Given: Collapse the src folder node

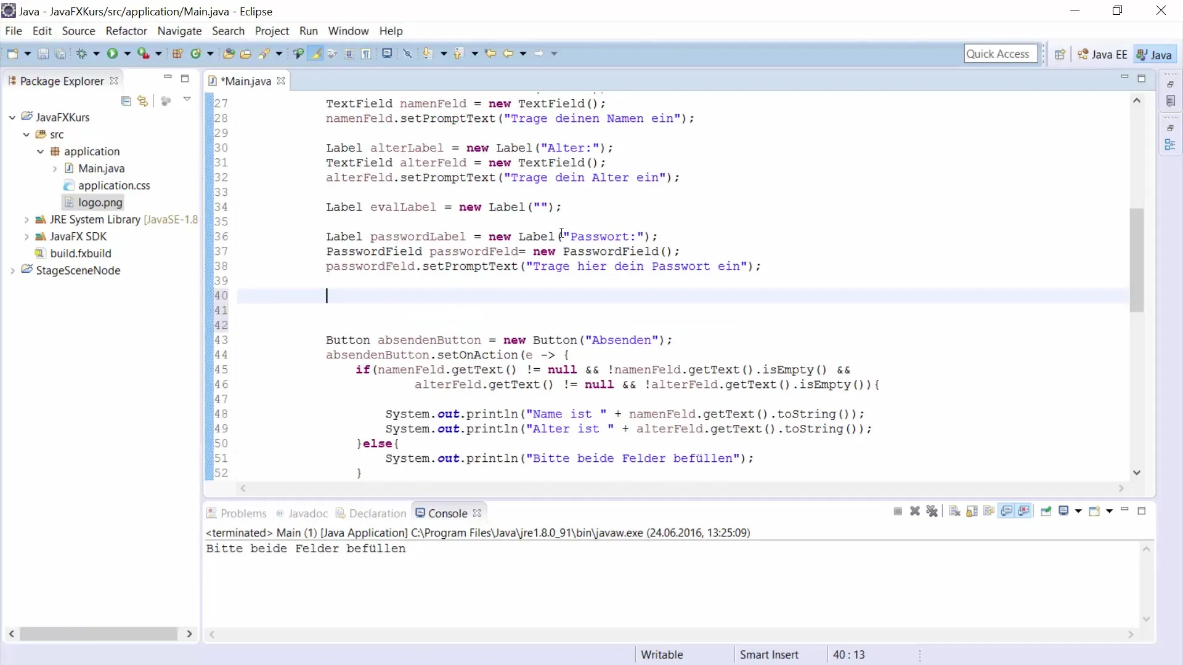Looking at the screenshot, I should pos(26,134).
